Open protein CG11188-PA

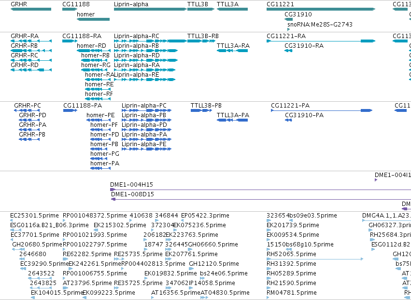(83, 106)
